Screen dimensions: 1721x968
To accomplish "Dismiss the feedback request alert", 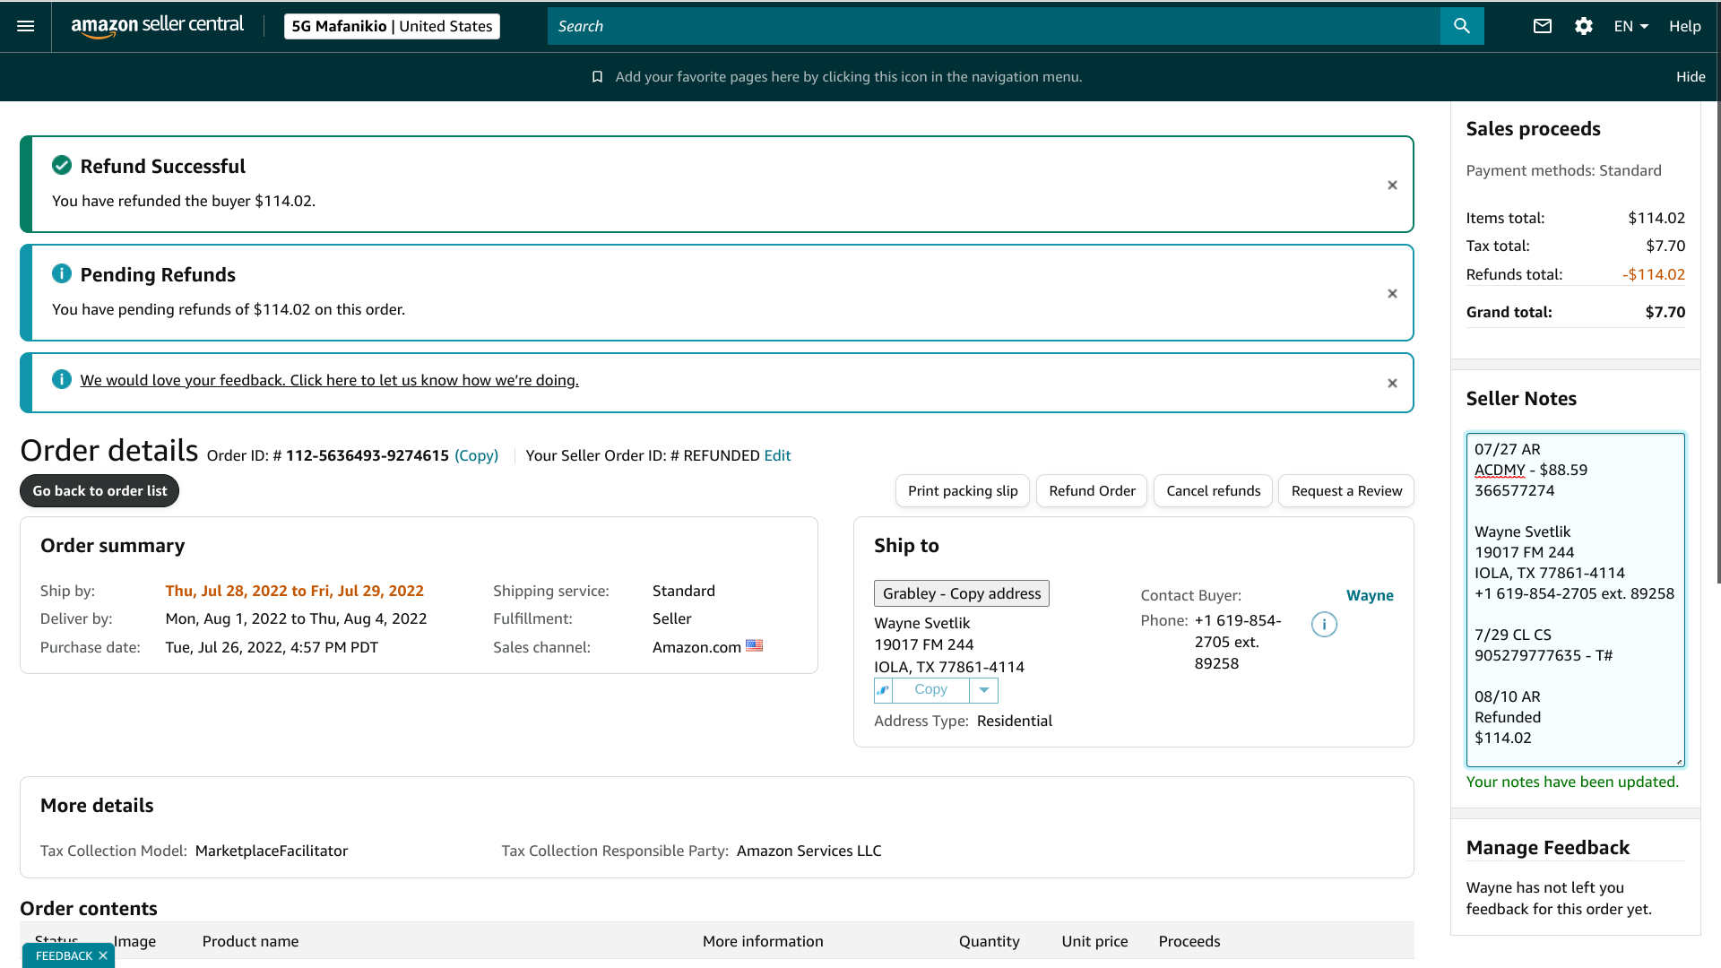I will (1392, 384).
